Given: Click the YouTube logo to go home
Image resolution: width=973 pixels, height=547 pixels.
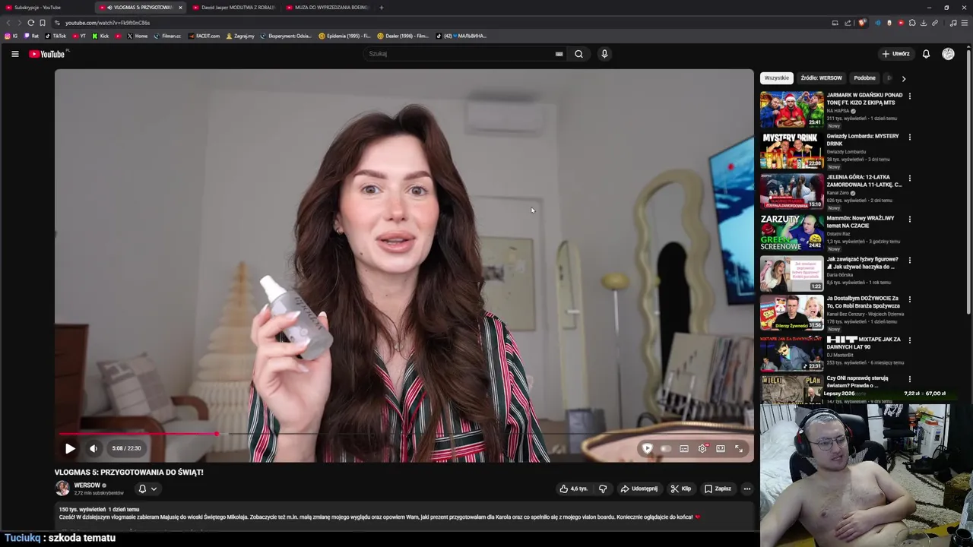Looking at the screenshot, I should 49,54.
